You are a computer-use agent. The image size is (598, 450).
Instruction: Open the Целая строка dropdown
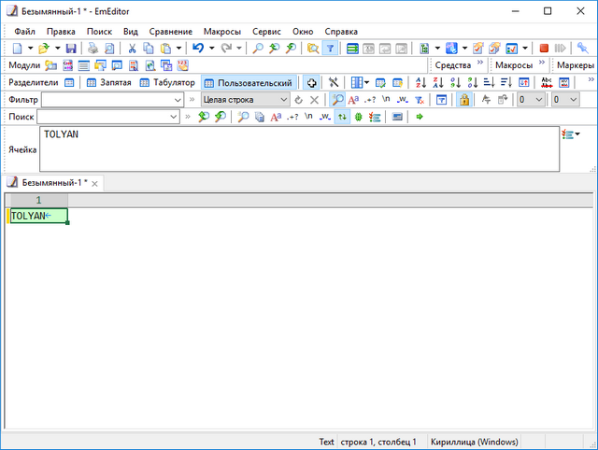(283, 100)
